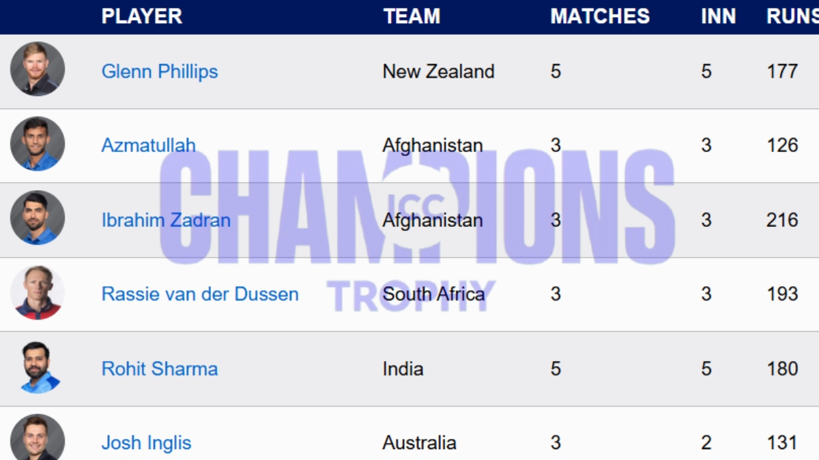The width and height of the screenshot is (819, 460).
Task: Sort by the TEAM column header
Action: 412,16
